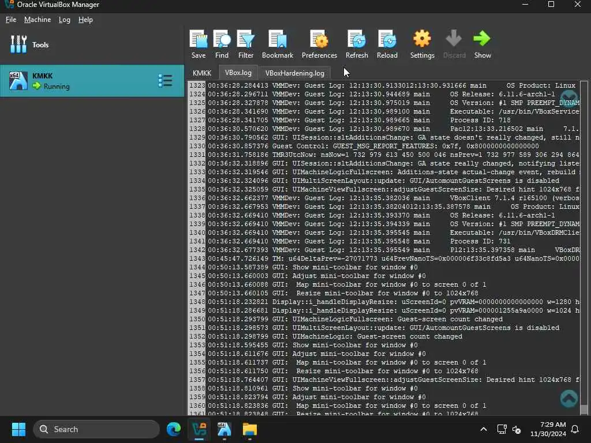Click the taskbar Search box
591x443 pixels.
(96, 429)
